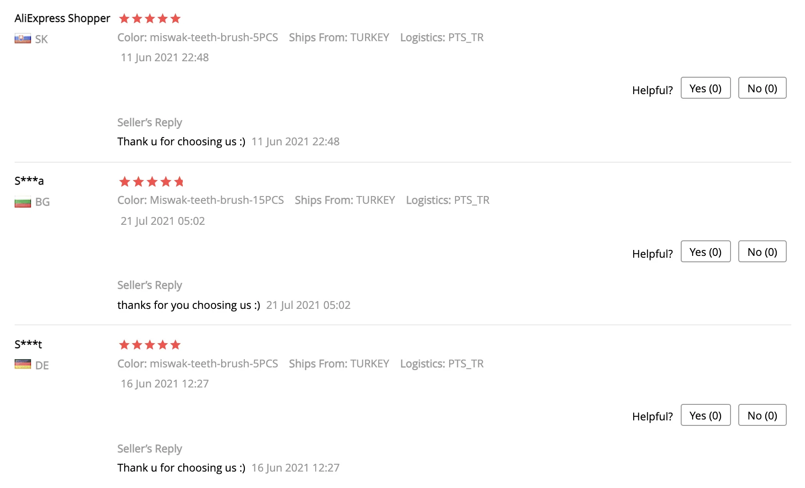Mark AliExpress Shopper's review helpful with Yes
The image size is (805, 488).
pyautogui.click(x=705, y=88)
